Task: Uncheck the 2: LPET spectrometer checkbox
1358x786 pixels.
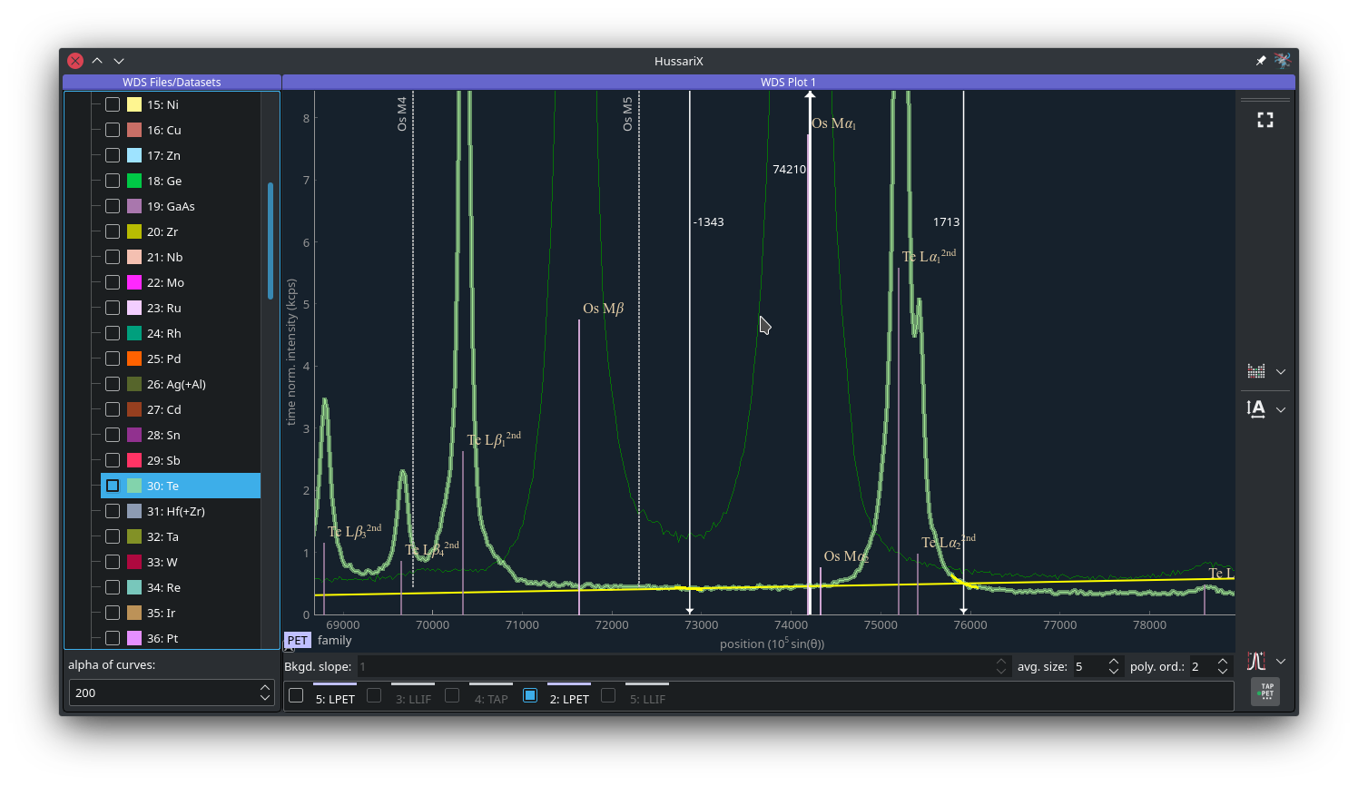Action: (x=530, y=695)
